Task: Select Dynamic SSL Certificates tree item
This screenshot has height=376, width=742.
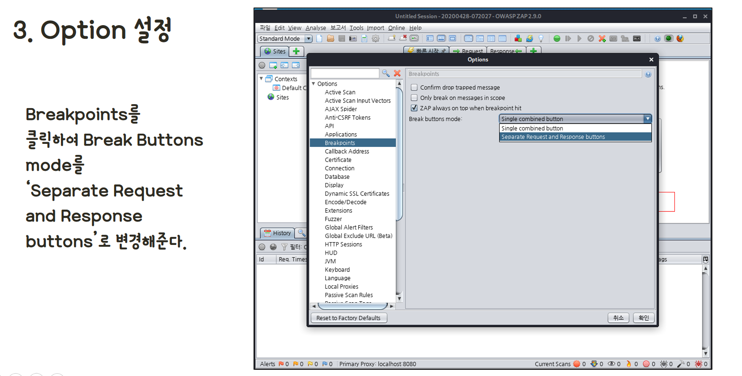Action: coord(357,194)
